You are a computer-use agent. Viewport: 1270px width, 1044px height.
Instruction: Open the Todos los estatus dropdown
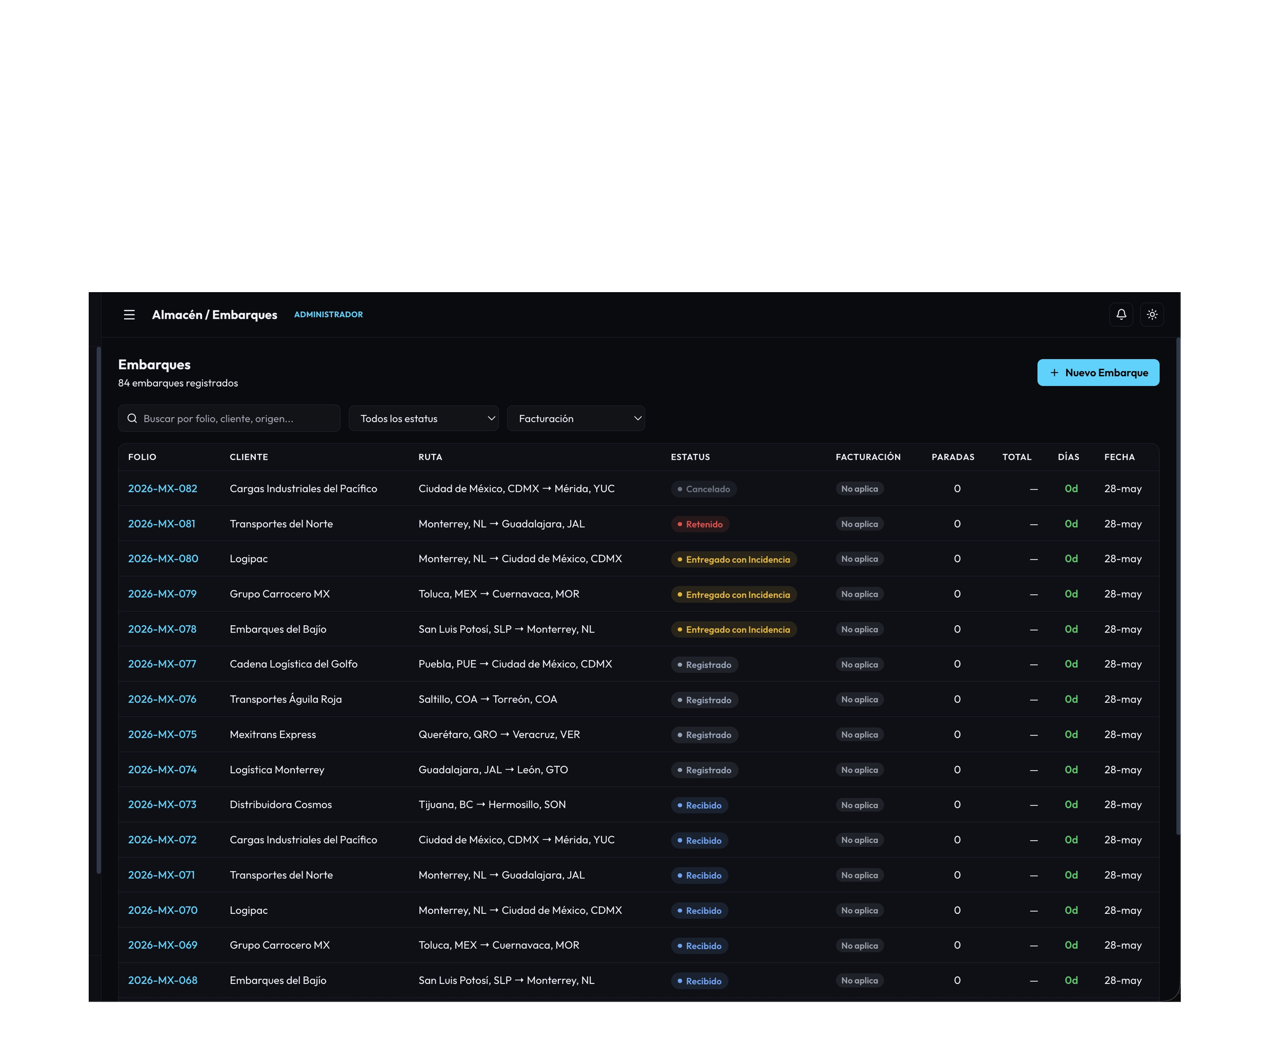[x=424, y=419]
